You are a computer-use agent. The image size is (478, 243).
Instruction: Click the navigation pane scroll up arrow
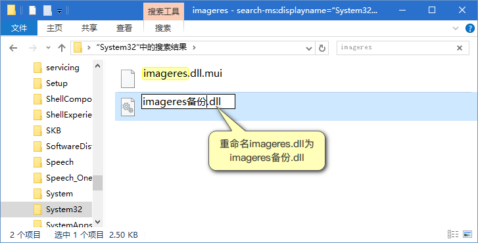97,66
